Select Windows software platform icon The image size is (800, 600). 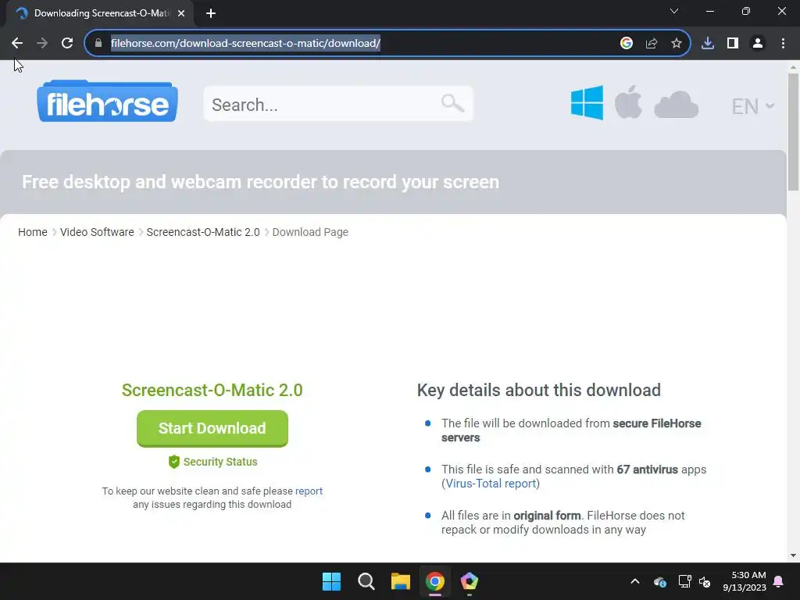point(587,102)
